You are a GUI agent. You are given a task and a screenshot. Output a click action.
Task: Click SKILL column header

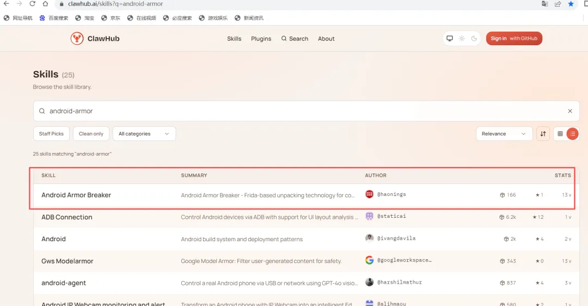[48, 175]
